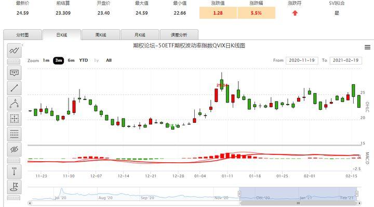Switch to 月K线 tab

pyautogui.click(x=140, y=35)
